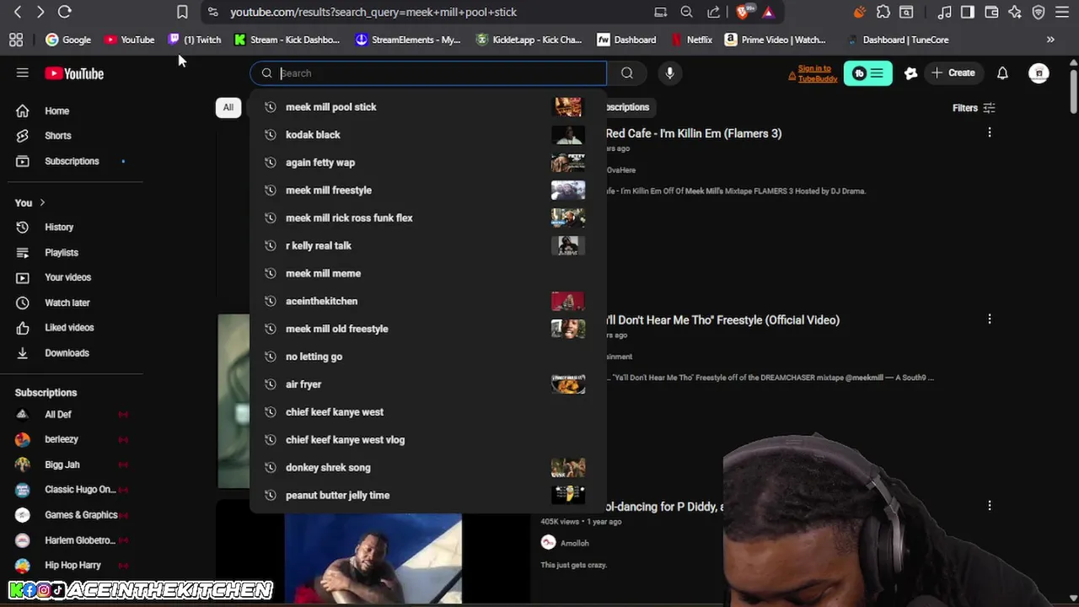Click the search magnifier button
The height and width of the screenshot is (607, 1079).
[x=627, y=73]
